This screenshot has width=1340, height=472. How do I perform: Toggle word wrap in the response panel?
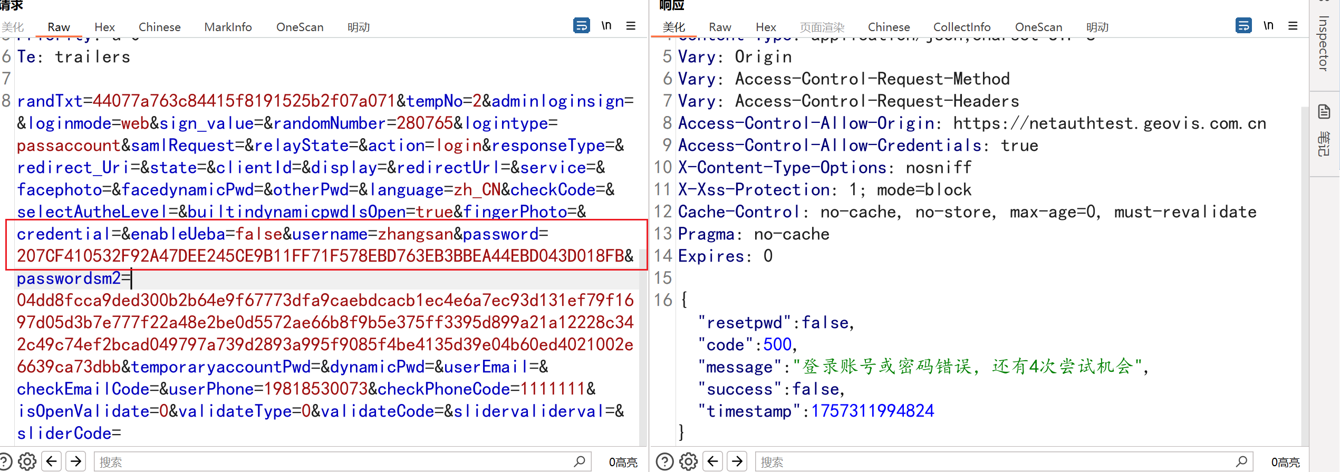[1243, 25]
